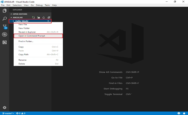Viewport: 188px width, 115px height.
Task: Click Toggle Terminal hint text
Action: [113, 94]
